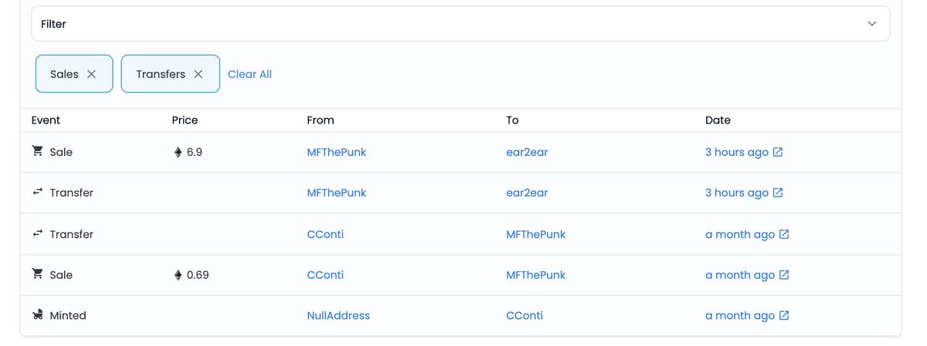Open CConti in the From column of the second Transfer row
The width and height of the screenshot is (927, 346).
point(325,234)
